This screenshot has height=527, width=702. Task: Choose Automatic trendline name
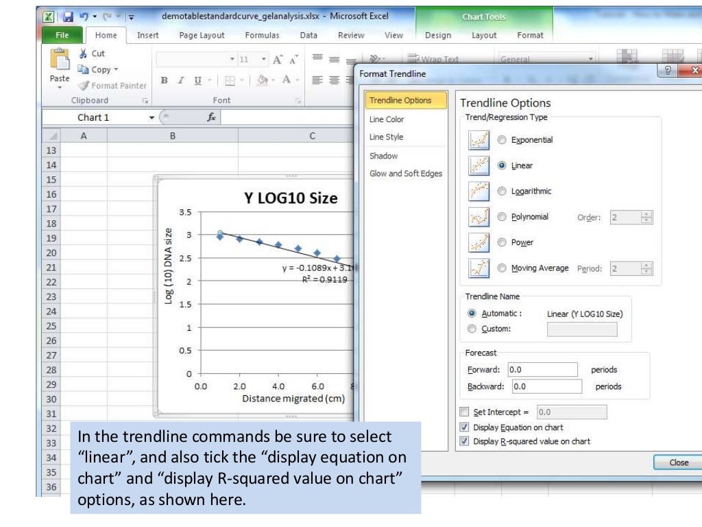[472, 313]
